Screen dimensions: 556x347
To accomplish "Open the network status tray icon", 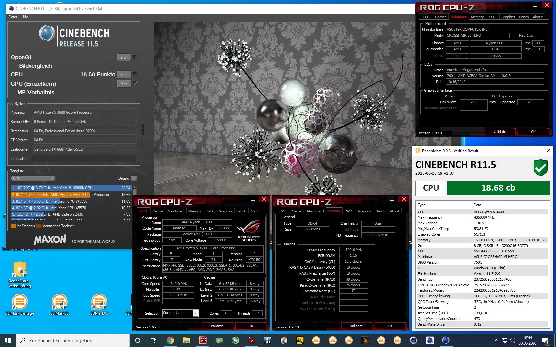I will (x=505, y=340).
